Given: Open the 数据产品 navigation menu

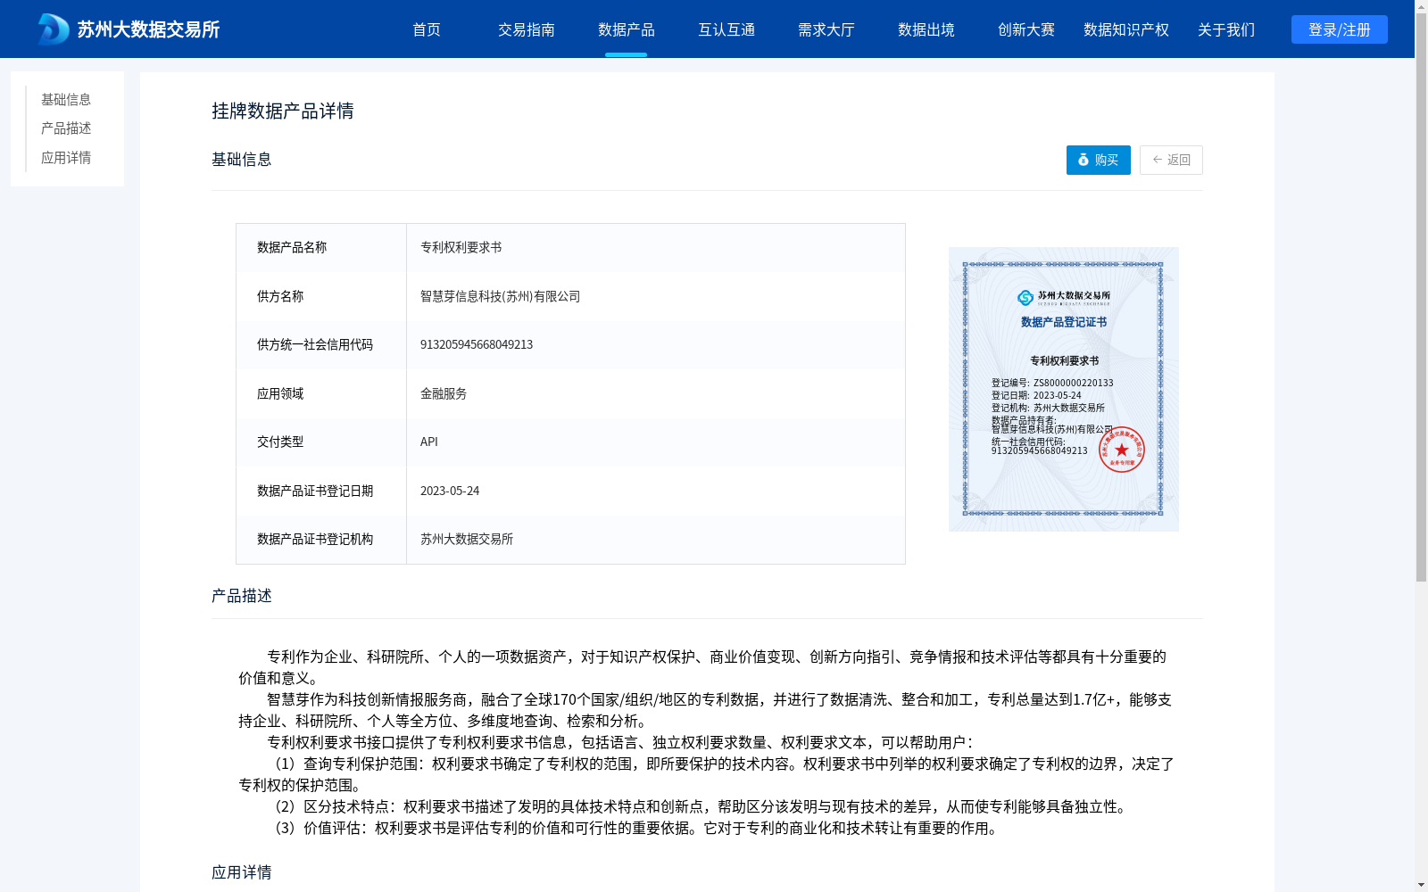Looking at the screenshot, I should point(627,29).
